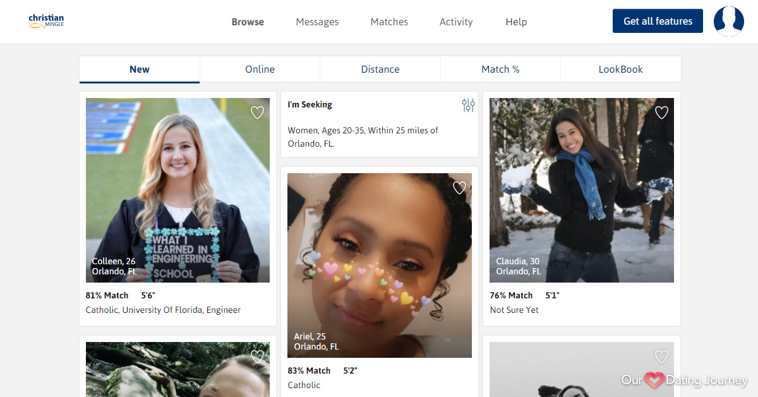The height and width of the screenshot is (397, 758).
Task: Click the Get all features button
Action: point(658,21)
